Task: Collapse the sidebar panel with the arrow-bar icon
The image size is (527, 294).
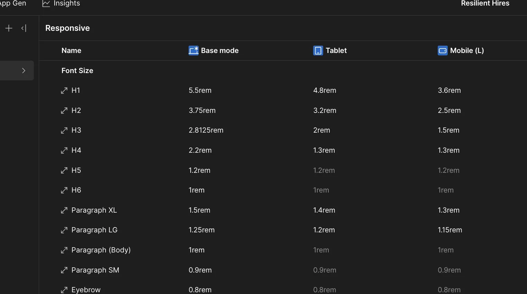Action: click(24, 28)
